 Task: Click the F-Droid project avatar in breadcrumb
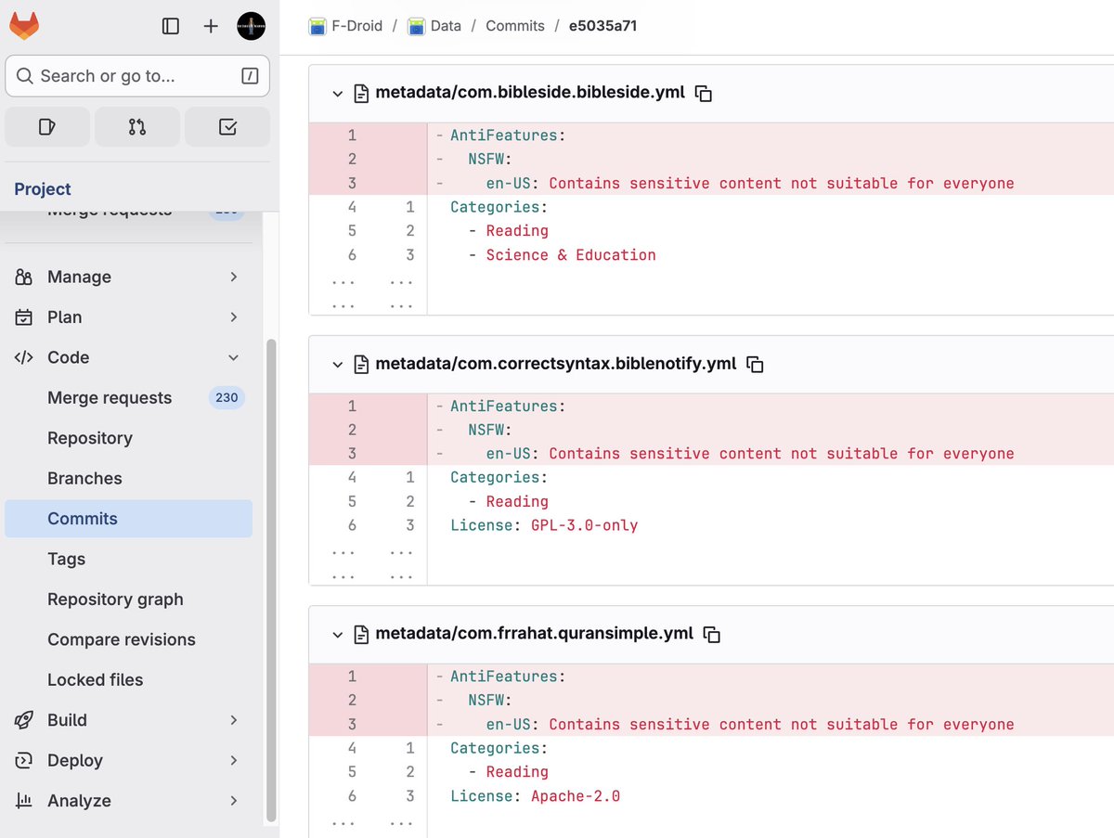tap(317, 26)
